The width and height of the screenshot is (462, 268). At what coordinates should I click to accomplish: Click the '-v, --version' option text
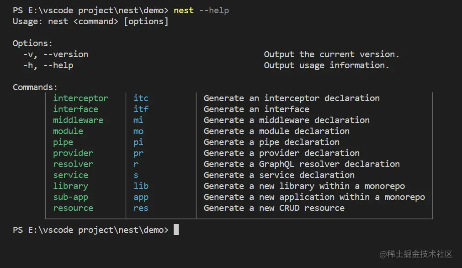coord(56,54)
